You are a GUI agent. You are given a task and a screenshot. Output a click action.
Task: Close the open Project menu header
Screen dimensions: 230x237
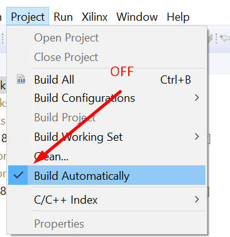(x=28, y=16)
